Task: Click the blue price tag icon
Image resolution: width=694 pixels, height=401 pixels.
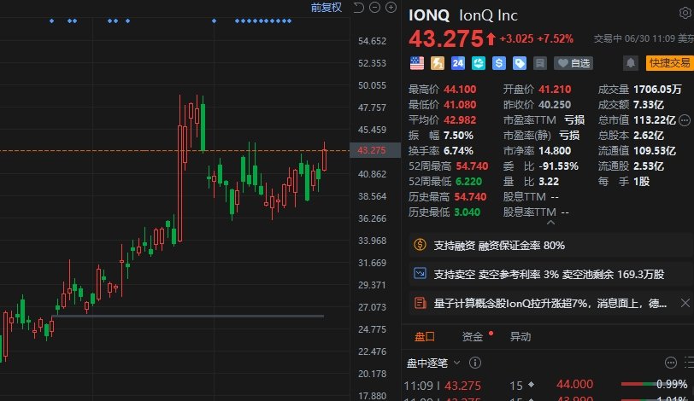Action: click(520, 63)
